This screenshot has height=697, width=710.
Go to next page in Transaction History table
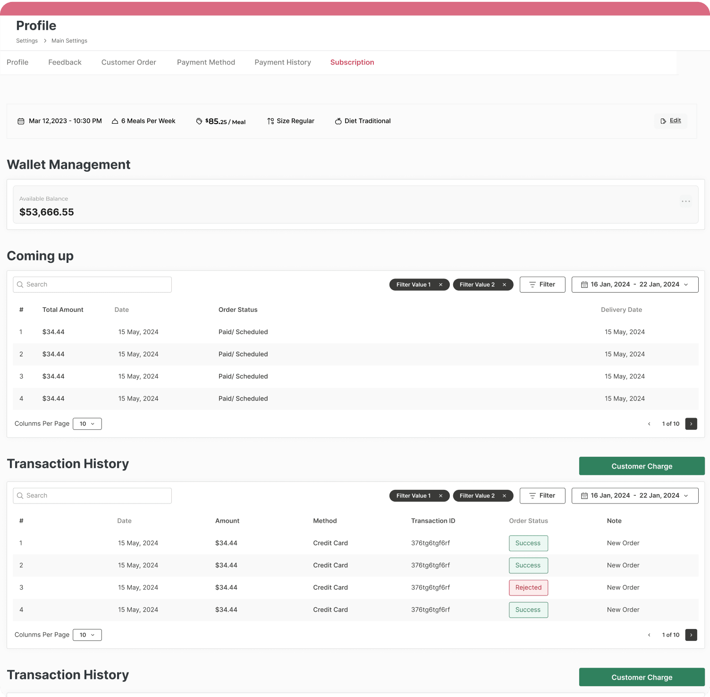click(x=691, y=635)
